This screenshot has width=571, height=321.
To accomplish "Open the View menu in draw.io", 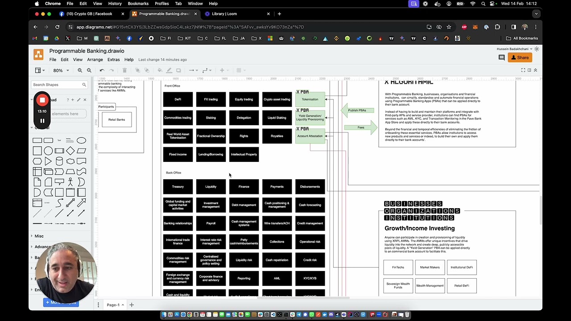I will pyautogui.click(x=78, y=60).
